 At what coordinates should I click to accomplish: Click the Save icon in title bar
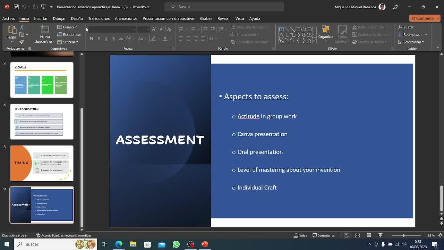tap(16, 7)
